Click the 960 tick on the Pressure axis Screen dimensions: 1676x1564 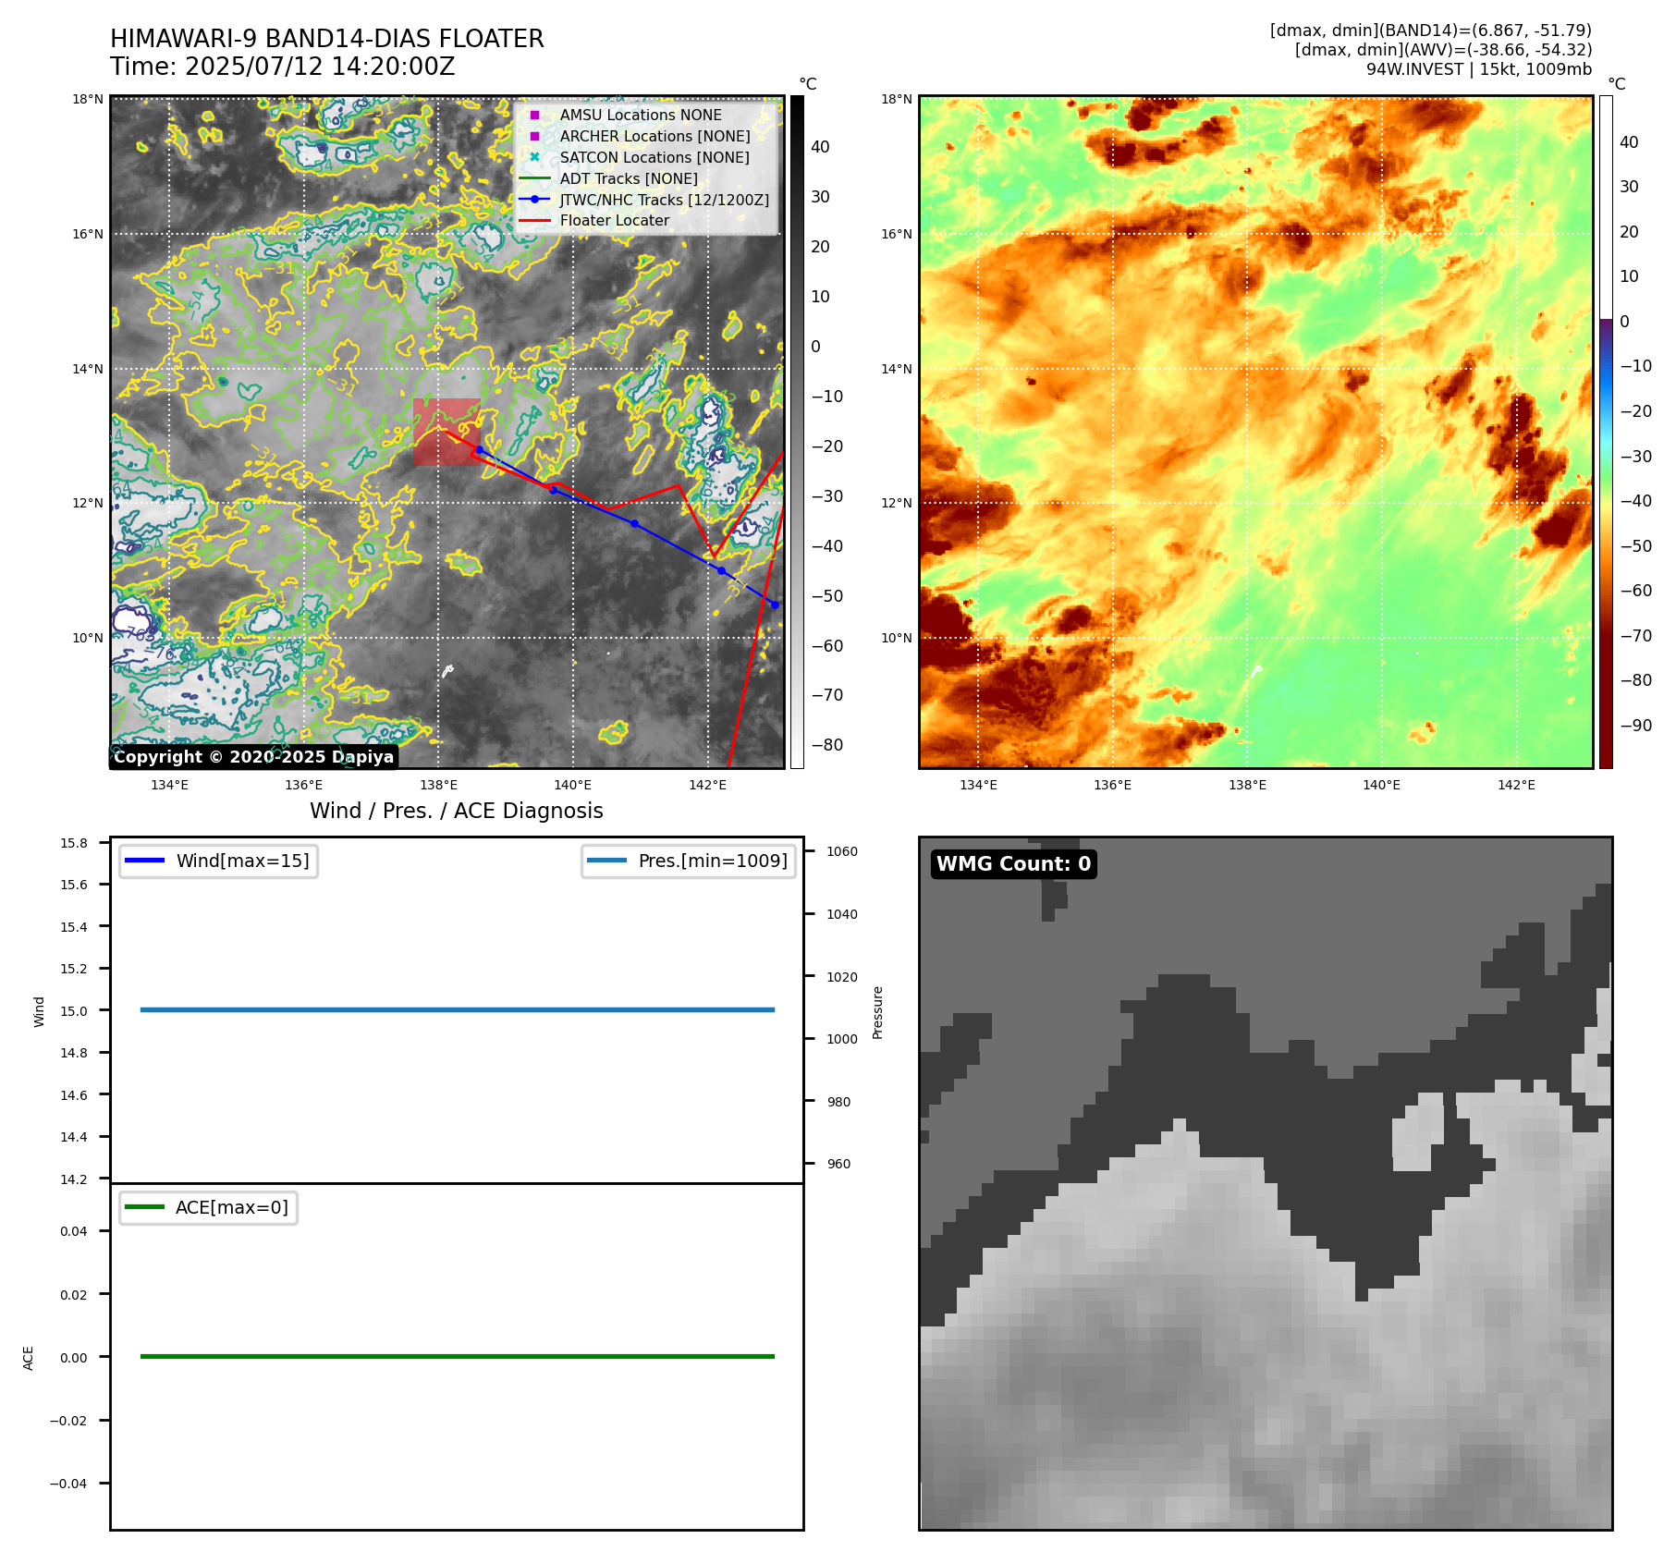pyautogui.click(x=839, y=1164)
